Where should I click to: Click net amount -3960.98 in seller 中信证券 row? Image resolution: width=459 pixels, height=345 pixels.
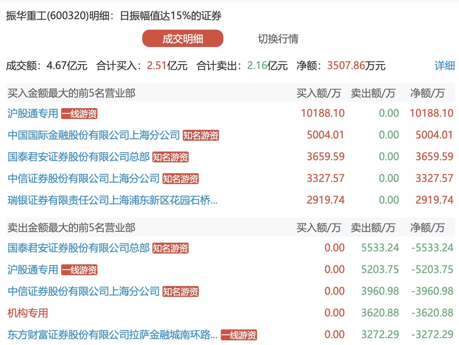(432, 291)
